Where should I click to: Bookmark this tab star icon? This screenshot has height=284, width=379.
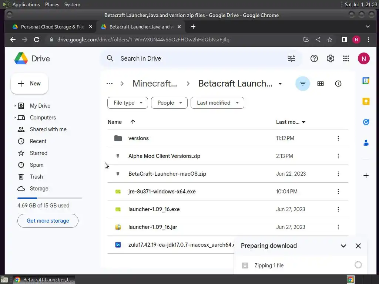[x=330, y=40]
